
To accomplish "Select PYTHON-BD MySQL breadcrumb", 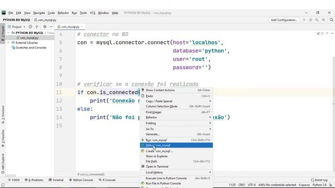I will tap(16, 20).
